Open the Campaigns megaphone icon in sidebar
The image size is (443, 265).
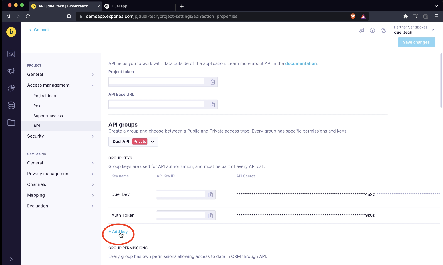point(11,71)
